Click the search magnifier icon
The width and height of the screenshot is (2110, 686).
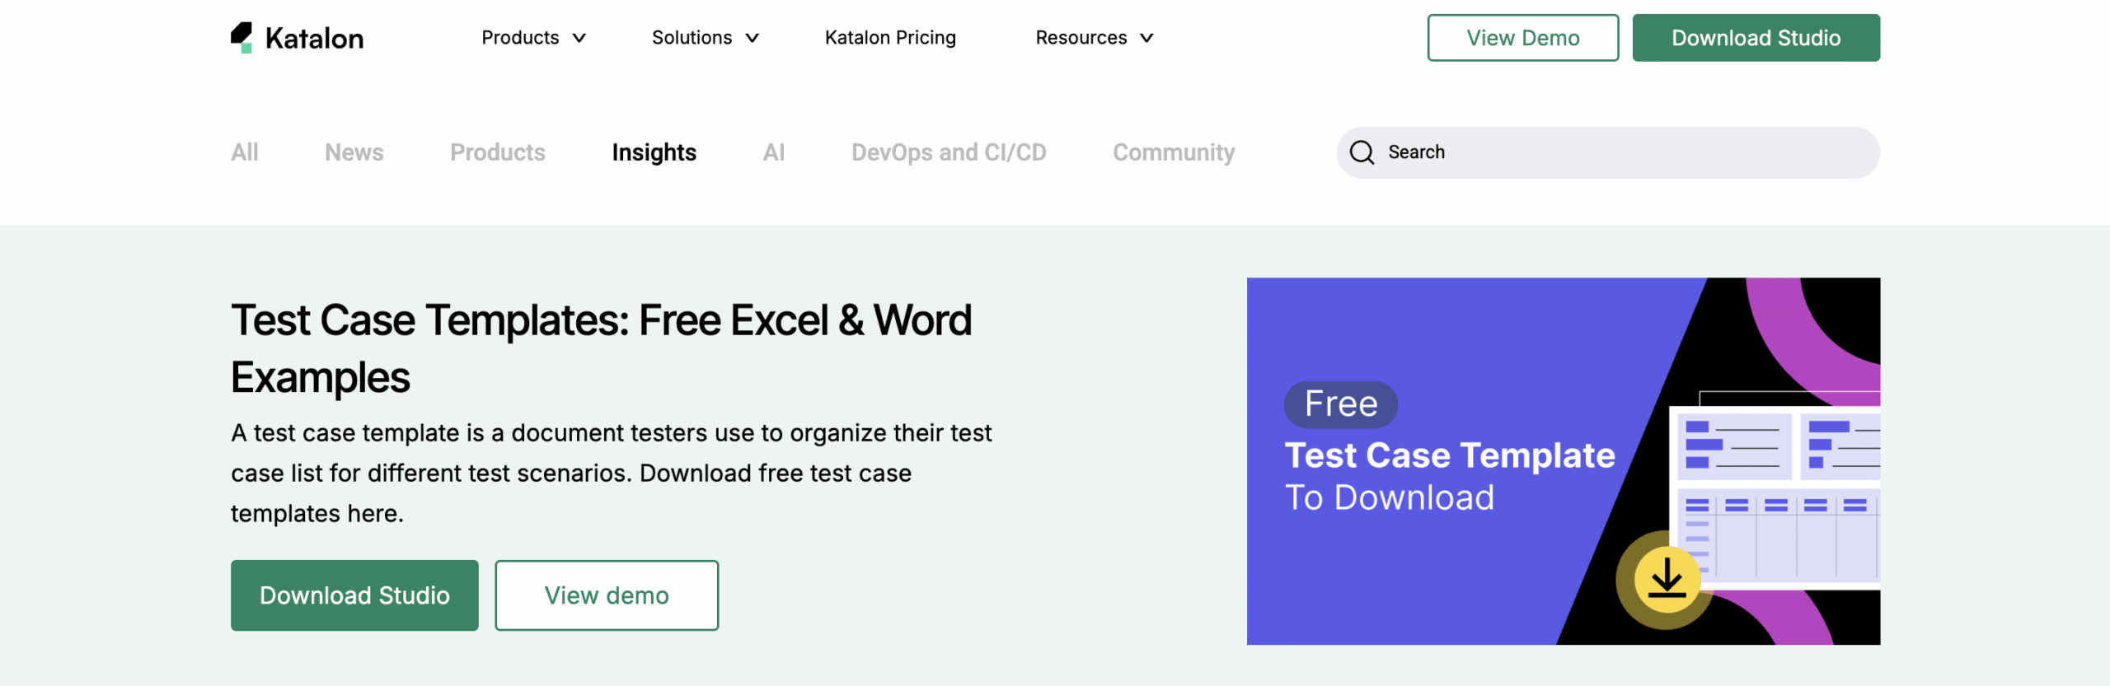click(1362, 152)
